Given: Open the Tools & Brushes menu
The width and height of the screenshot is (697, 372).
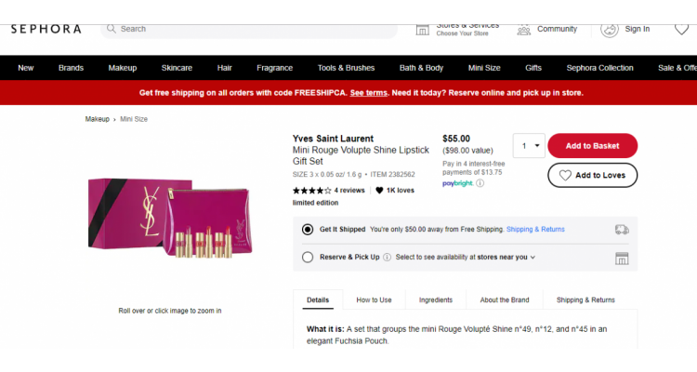Looking at the screenshot, I should click(347, 68).
